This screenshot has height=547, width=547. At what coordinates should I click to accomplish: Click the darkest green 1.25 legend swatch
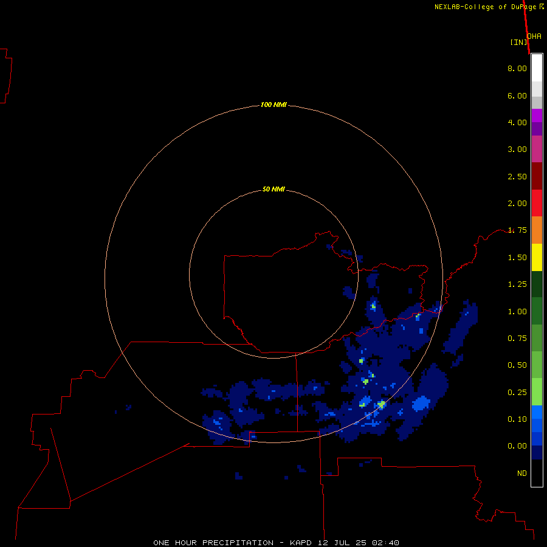537,284
